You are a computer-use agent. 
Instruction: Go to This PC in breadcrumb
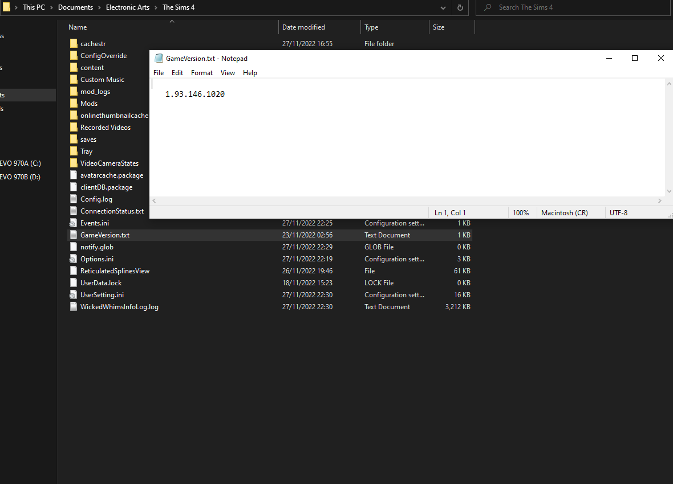(34, 7)
